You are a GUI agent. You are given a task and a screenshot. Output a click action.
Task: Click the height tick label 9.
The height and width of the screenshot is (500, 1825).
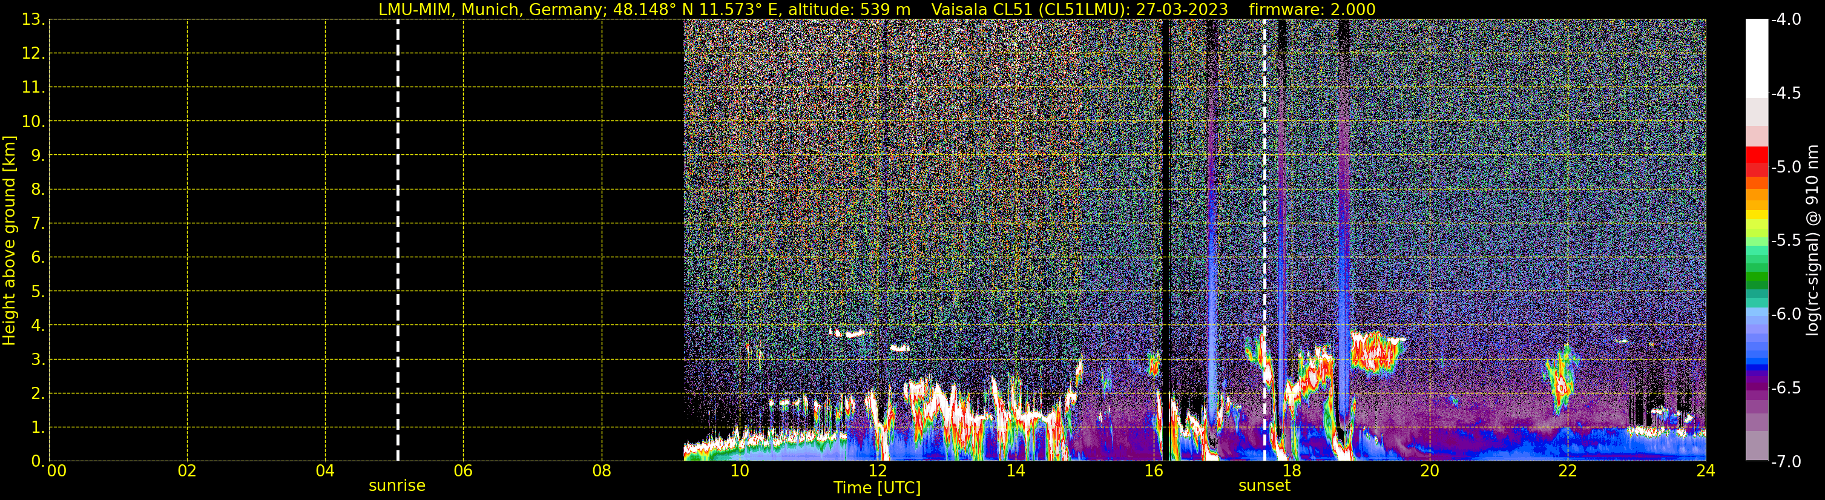[38, 155]
